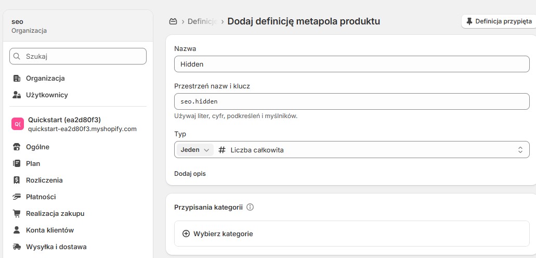Click the Definicja przypięta button
The image size is (536, 258).
coord(499,21)
